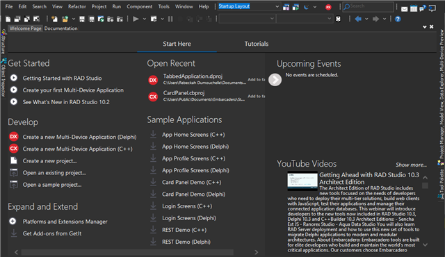445x257 pixels.
Task: Click the chat bubble question icon
Action: (423, 8)
